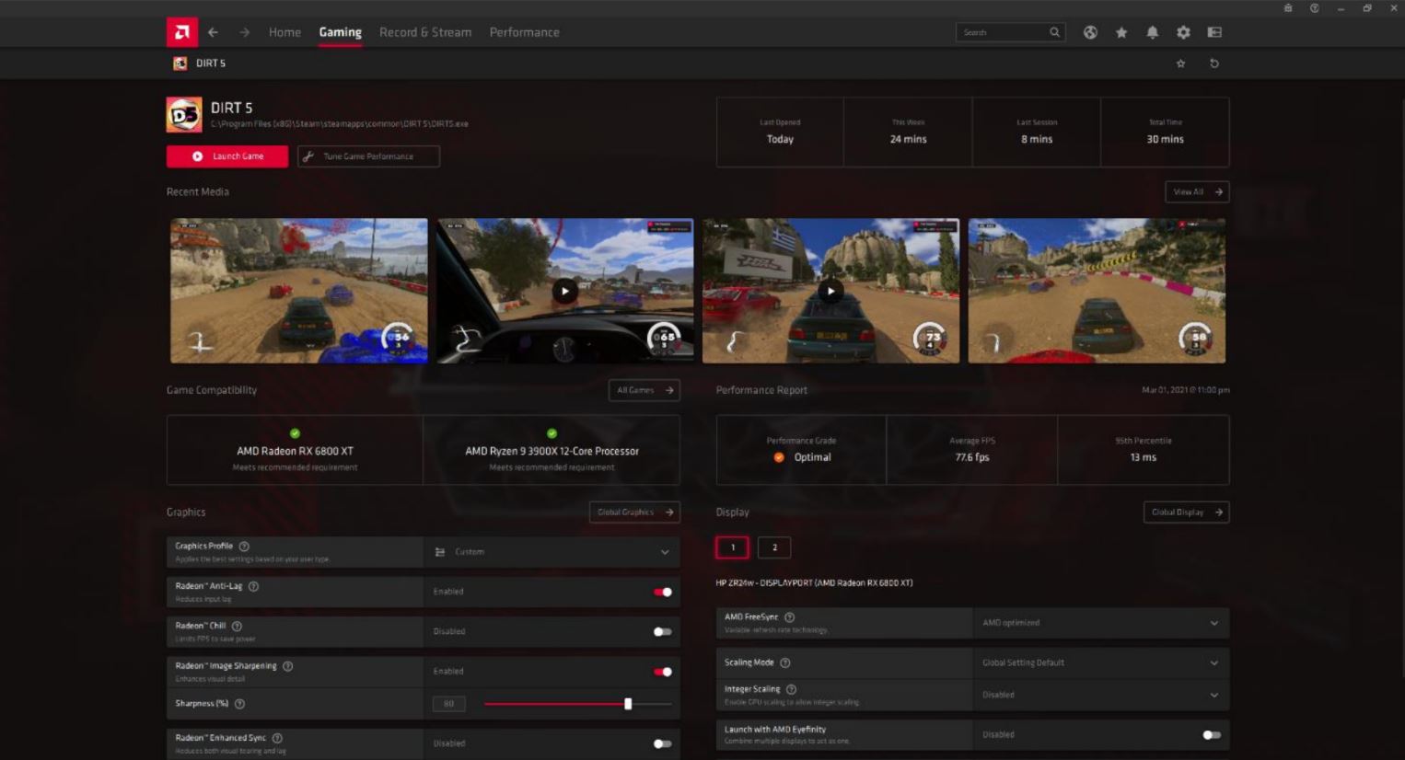Open Global Display settings
The height and width of the screenshot is (760, 1405).
pos(1186,512)
